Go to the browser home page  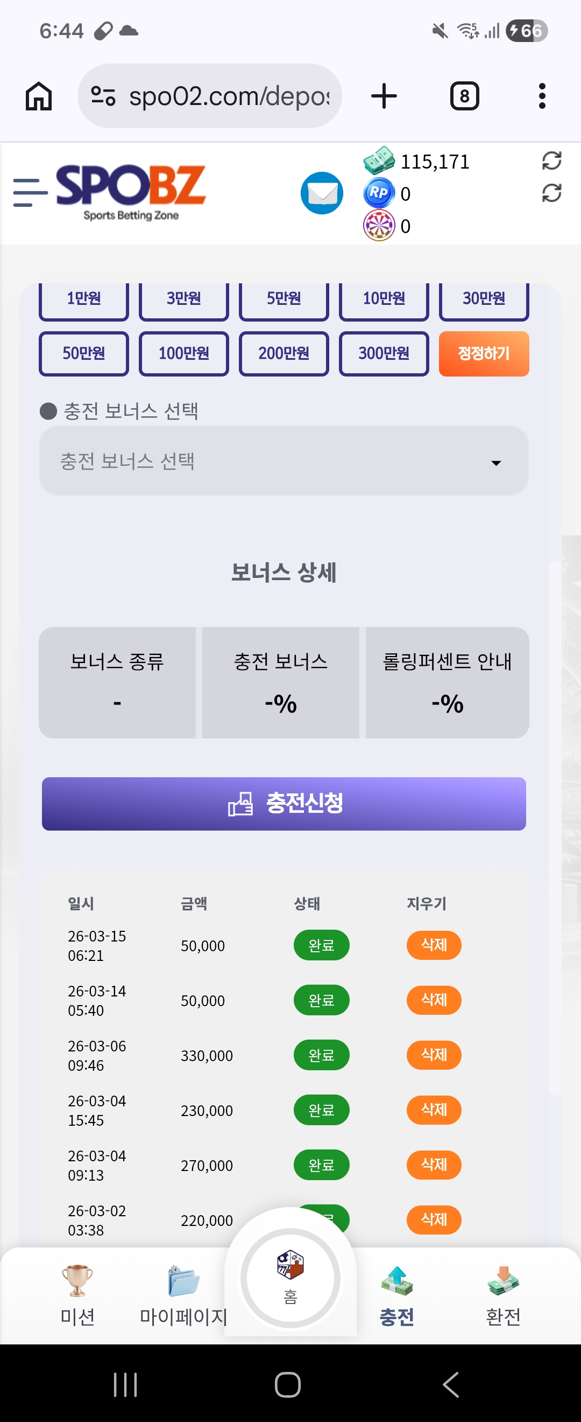tap(39, 96)
